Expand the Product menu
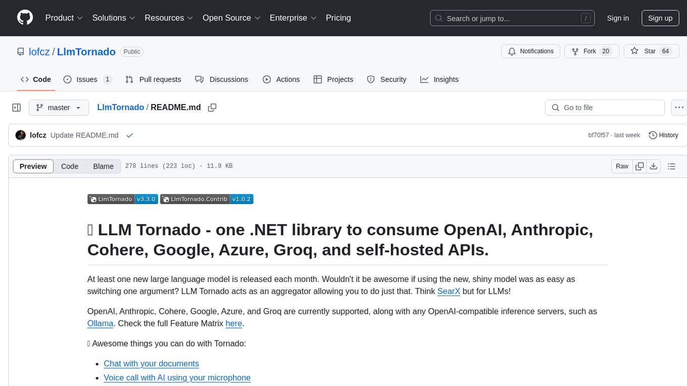 [x=64, y=18]
